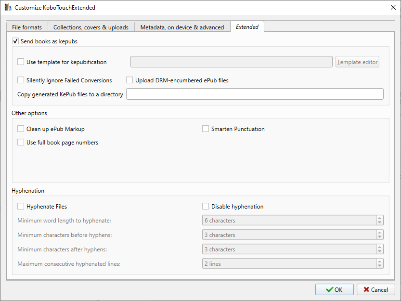The image size is (401, 301).
Task: Click the kepubification template text field
Action: (232, 62)
